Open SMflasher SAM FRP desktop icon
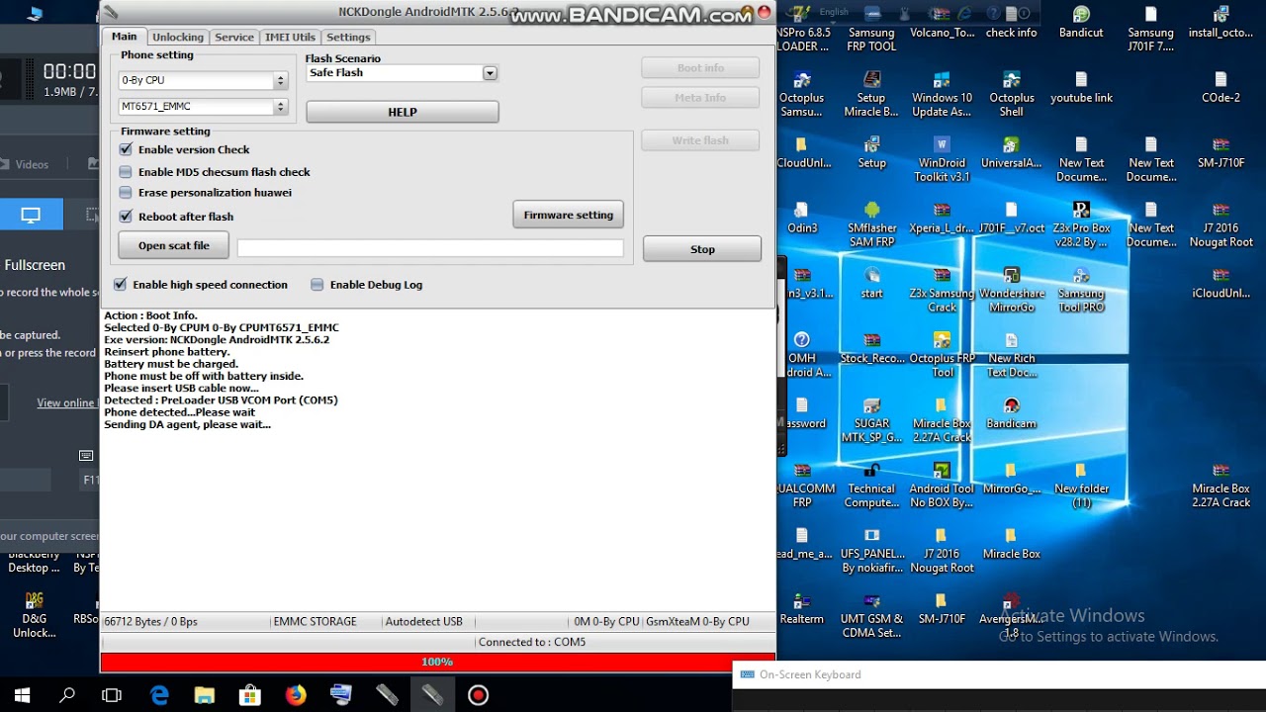Image resolution: width=1266 pixels, height=712 pixels. (x=871, y=224)
